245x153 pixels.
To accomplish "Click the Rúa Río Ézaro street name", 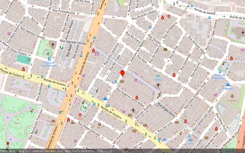I will (133, 37).
